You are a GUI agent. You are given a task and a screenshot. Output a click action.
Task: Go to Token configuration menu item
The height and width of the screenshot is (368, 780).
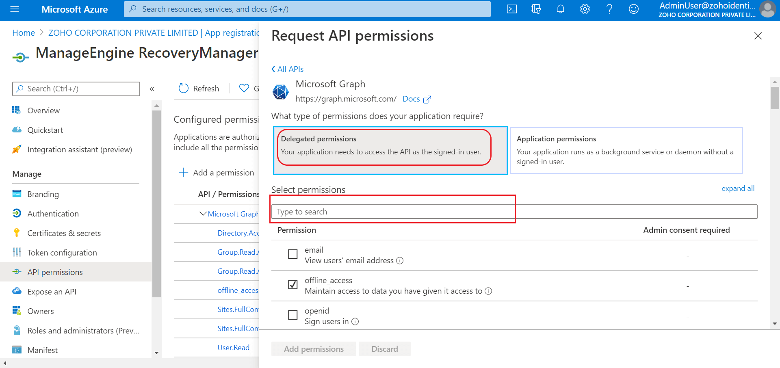(62, 253)
